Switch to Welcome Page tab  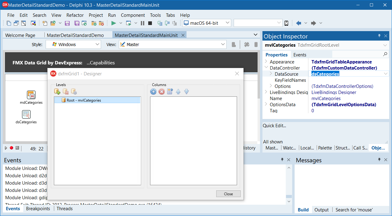pyautogui.click(x=20, y=35)
